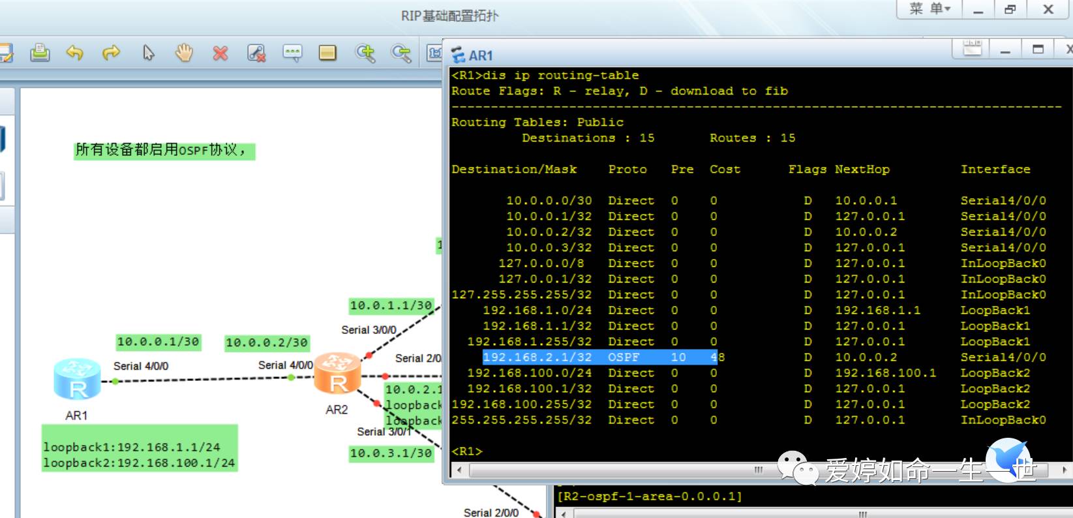
Task: Click the Undo arrow in the toolbar
Action: click(x=75, y=53)
